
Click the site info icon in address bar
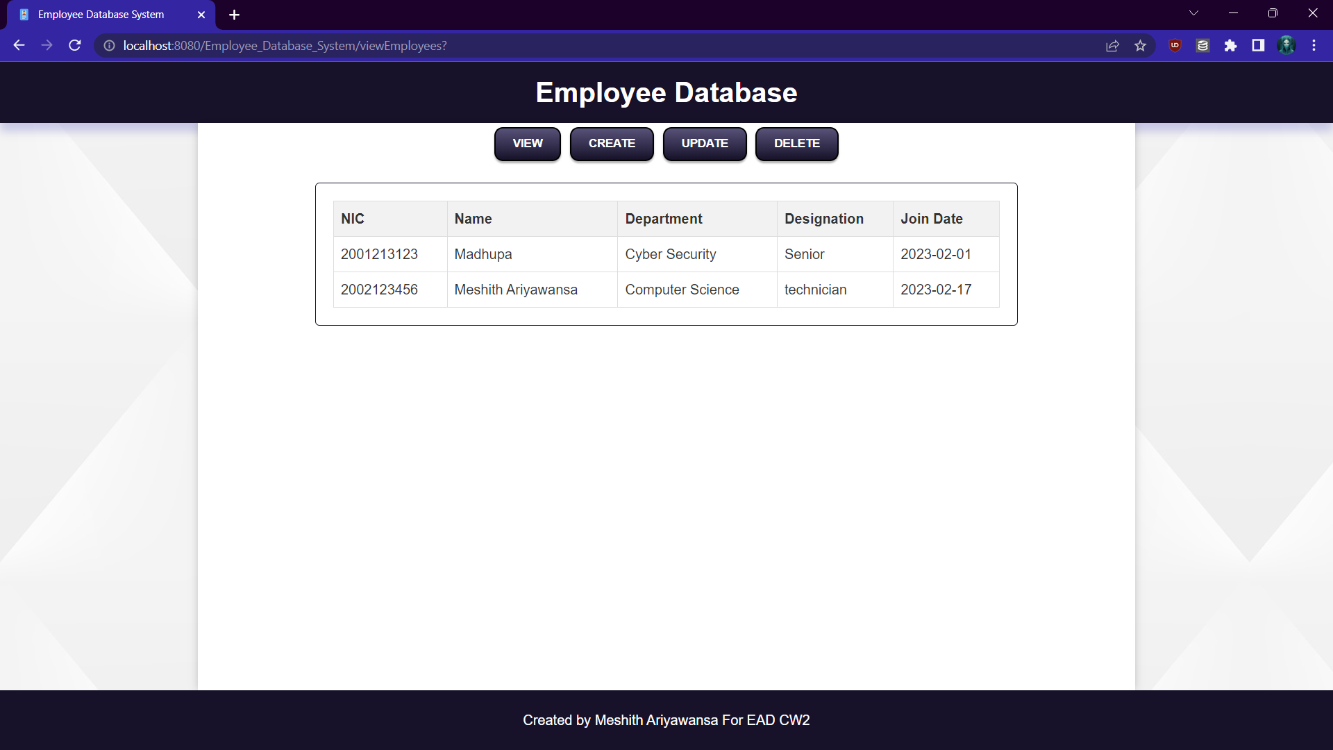pyautogui.click(x=109, y=45)
